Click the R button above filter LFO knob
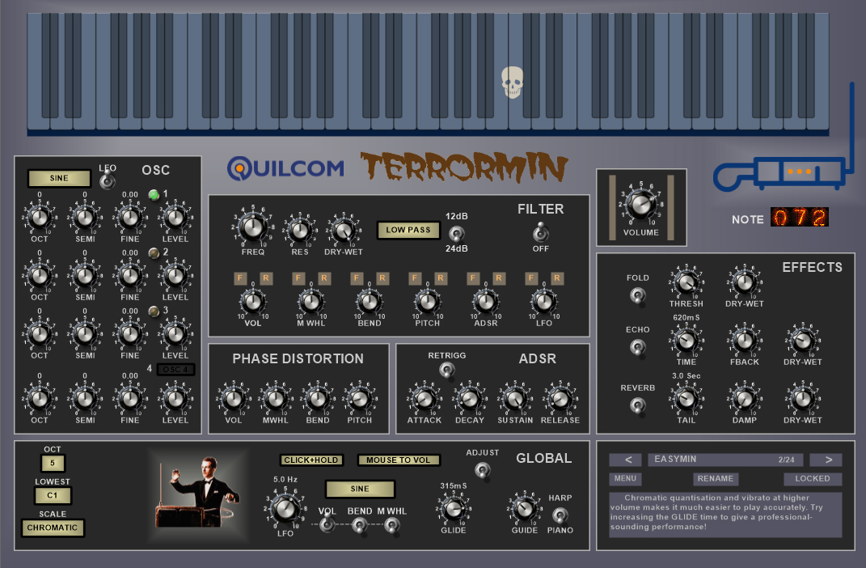 556,278
